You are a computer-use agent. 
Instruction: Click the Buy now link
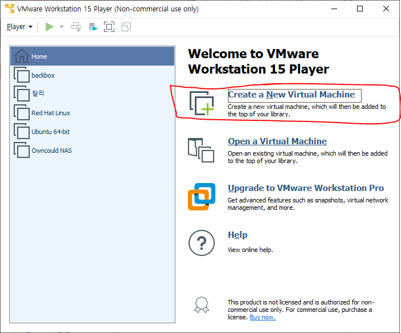(x=263, y=317)
